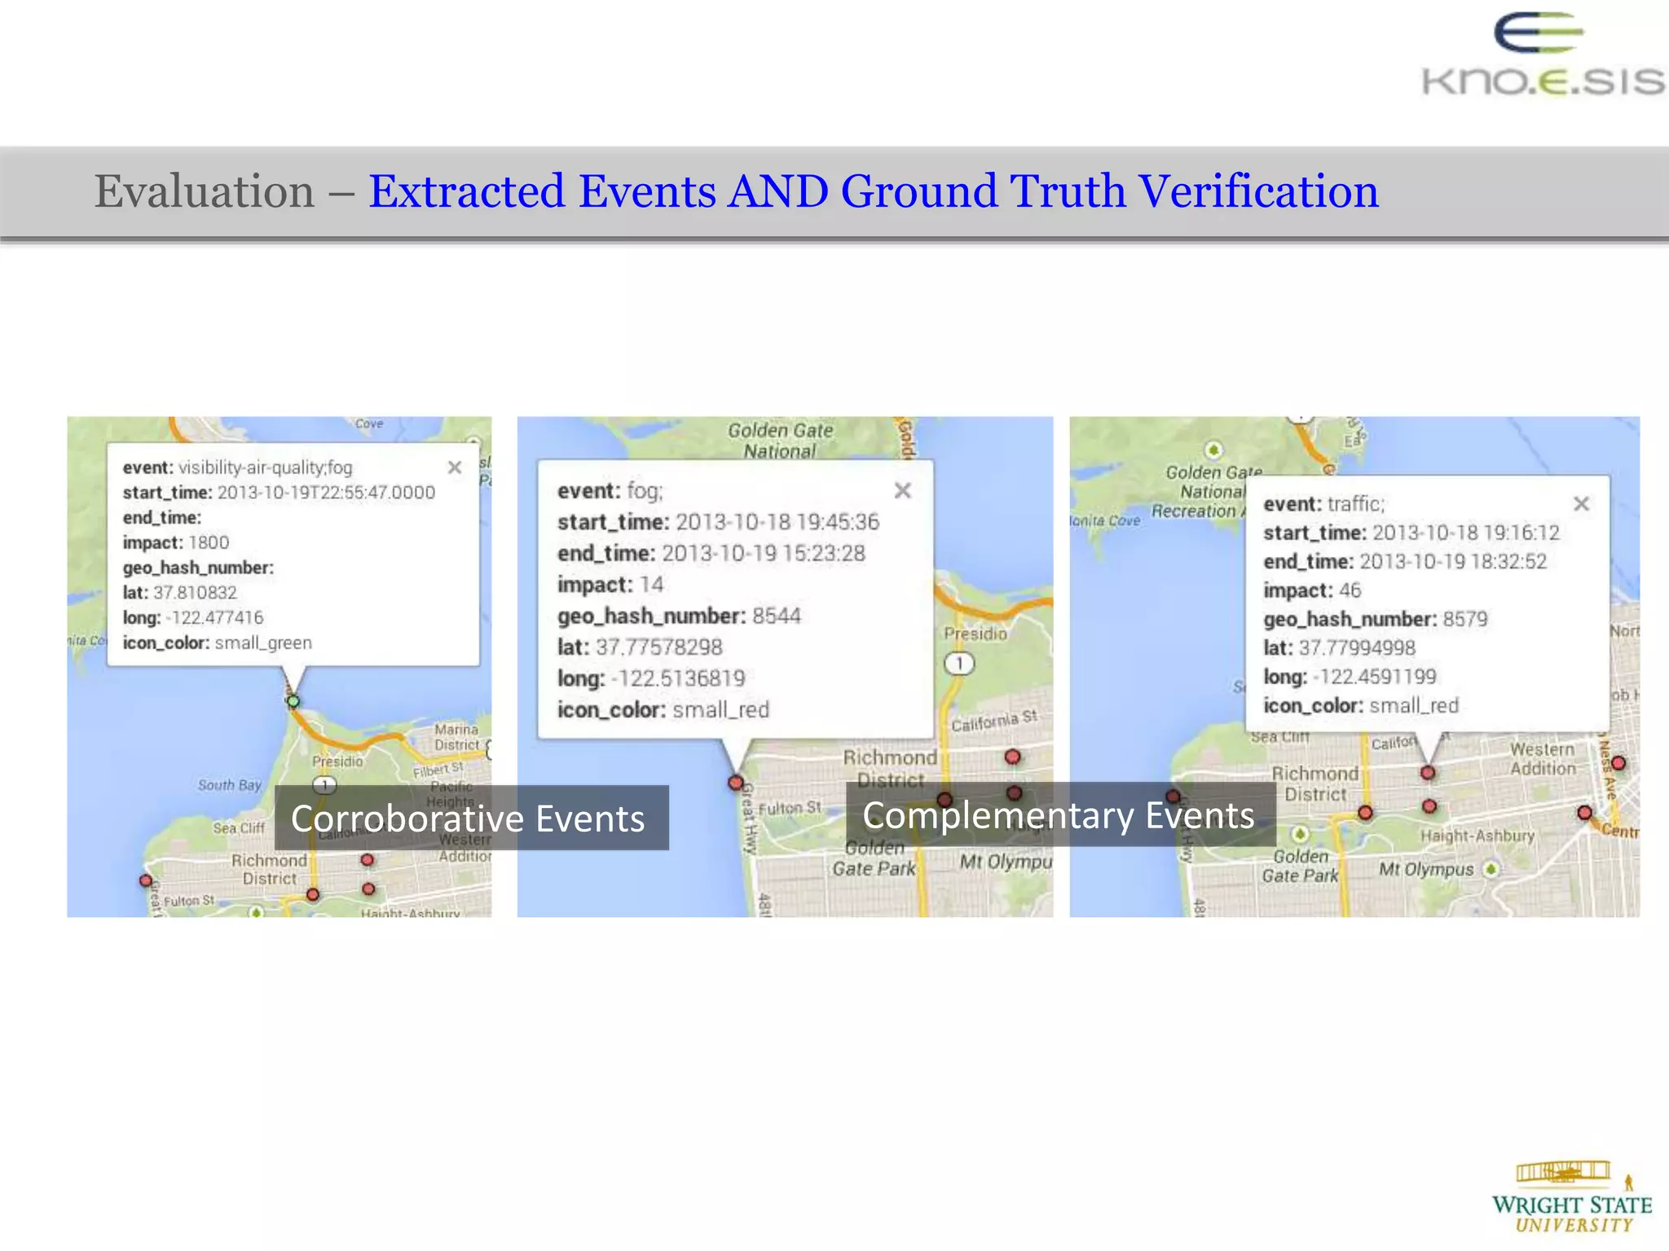
Task: Click green park icon above Golden Gate Park in right map
Action: tap(1301, 833)
